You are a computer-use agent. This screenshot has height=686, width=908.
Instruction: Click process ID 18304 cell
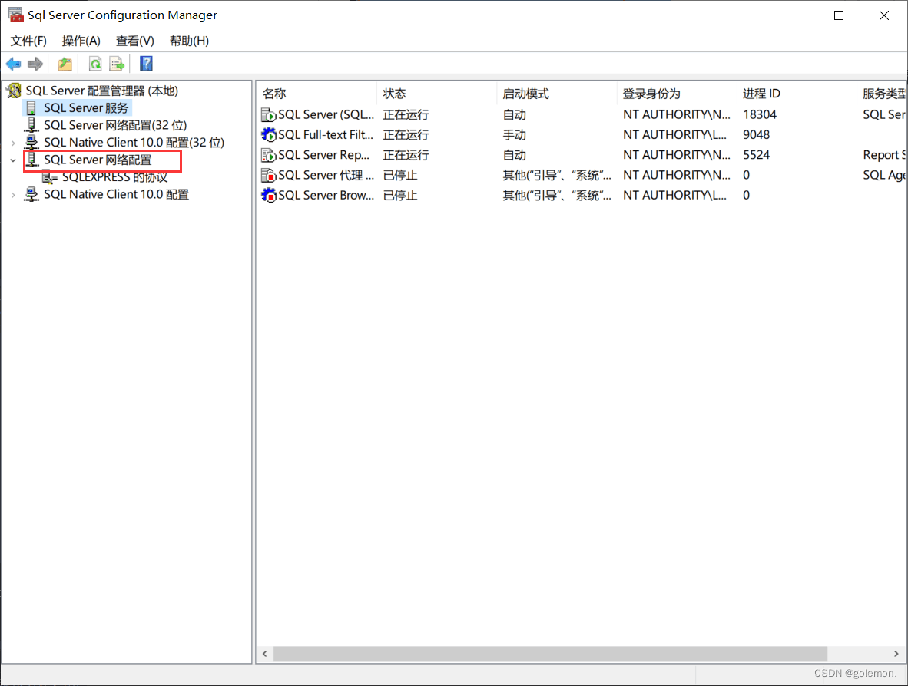point(760,114)
